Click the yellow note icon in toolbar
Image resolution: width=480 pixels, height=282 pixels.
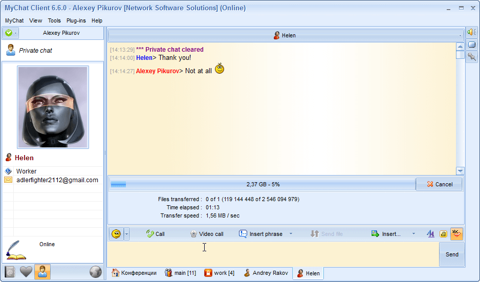point(443,234)
